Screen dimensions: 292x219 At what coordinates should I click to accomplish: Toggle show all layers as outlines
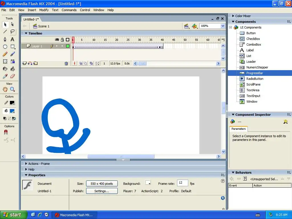coord(68,40)
